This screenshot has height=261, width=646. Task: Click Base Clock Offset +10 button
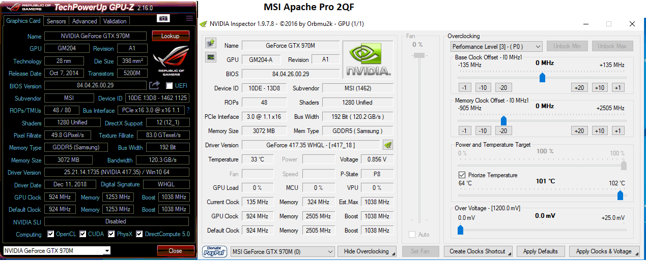pos(599,87)
